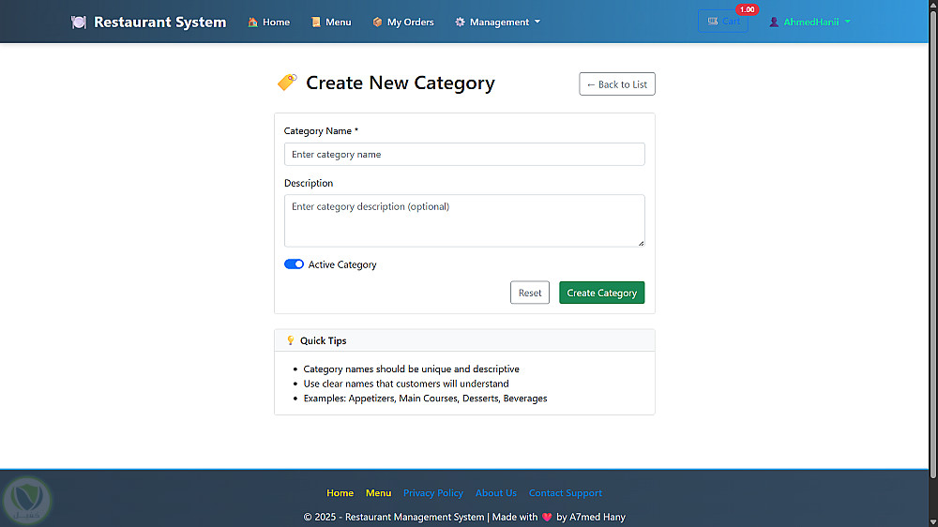Click the Home house icon in navbar
Screen dimensions: 938x527
[x=253, y=23]
